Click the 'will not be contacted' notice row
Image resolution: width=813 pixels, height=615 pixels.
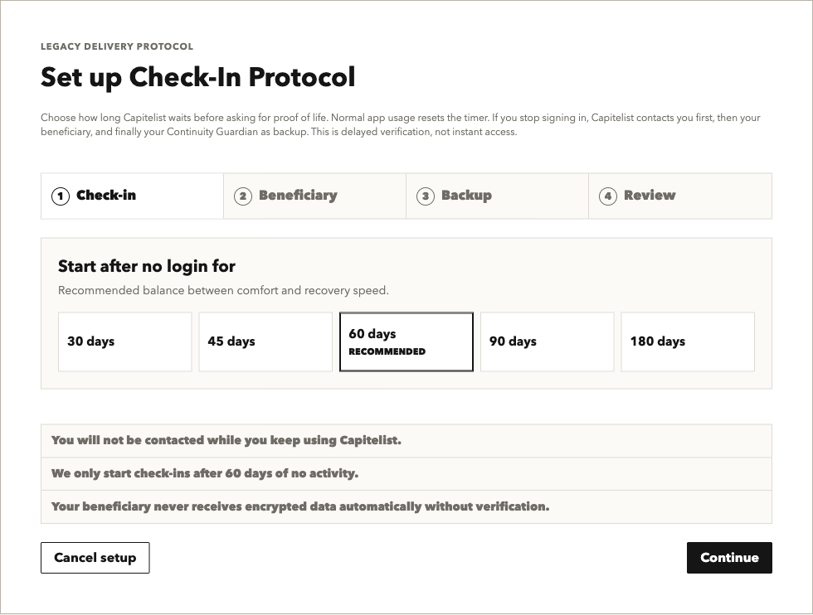point(406,441)
